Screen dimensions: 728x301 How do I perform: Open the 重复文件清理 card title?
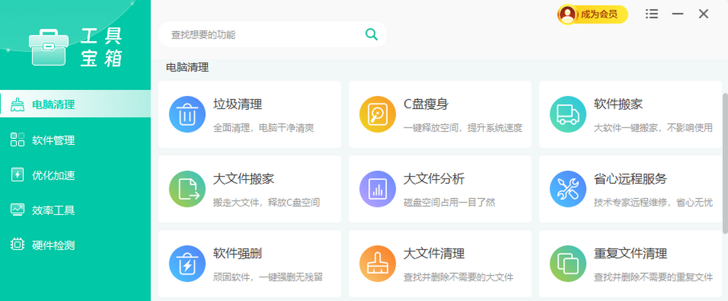tap(630, 254)
